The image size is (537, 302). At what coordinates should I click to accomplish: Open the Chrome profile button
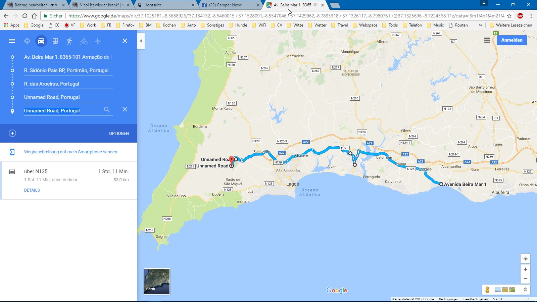484,3
